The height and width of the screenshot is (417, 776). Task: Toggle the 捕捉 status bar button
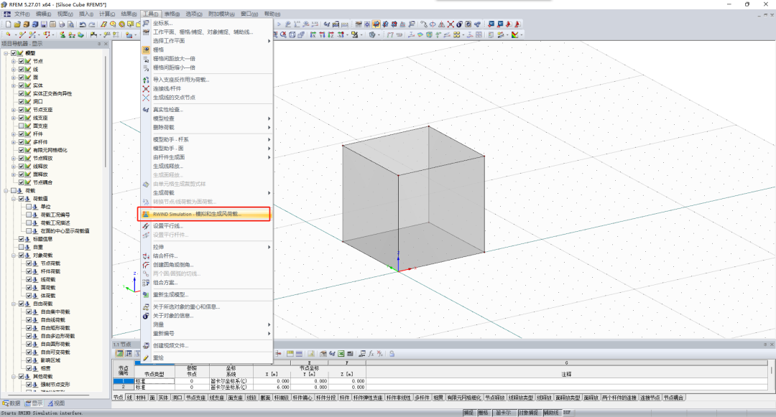tap(468, 413)
